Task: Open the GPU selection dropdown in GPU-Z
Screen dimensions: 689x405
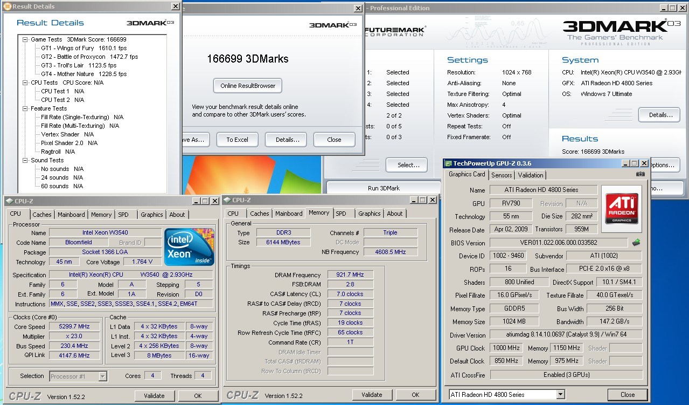Action: point(561,395)
